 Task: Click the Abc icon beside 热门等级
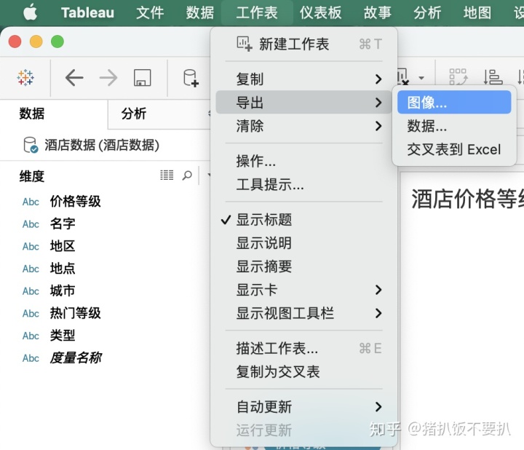(x=31, y=314)
